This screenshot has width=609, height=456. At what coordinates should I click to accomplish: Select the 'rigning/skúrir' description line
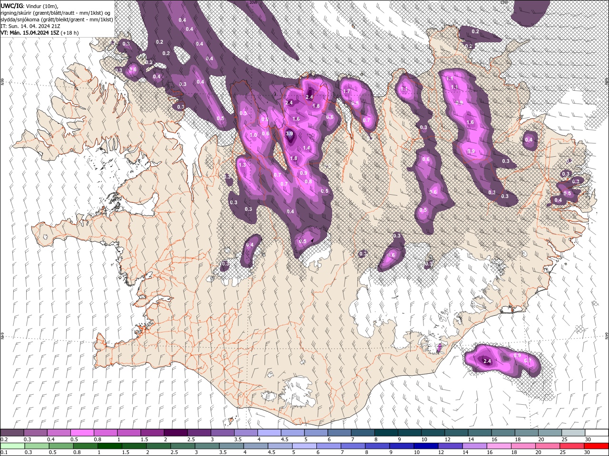[x=56, y=13]
